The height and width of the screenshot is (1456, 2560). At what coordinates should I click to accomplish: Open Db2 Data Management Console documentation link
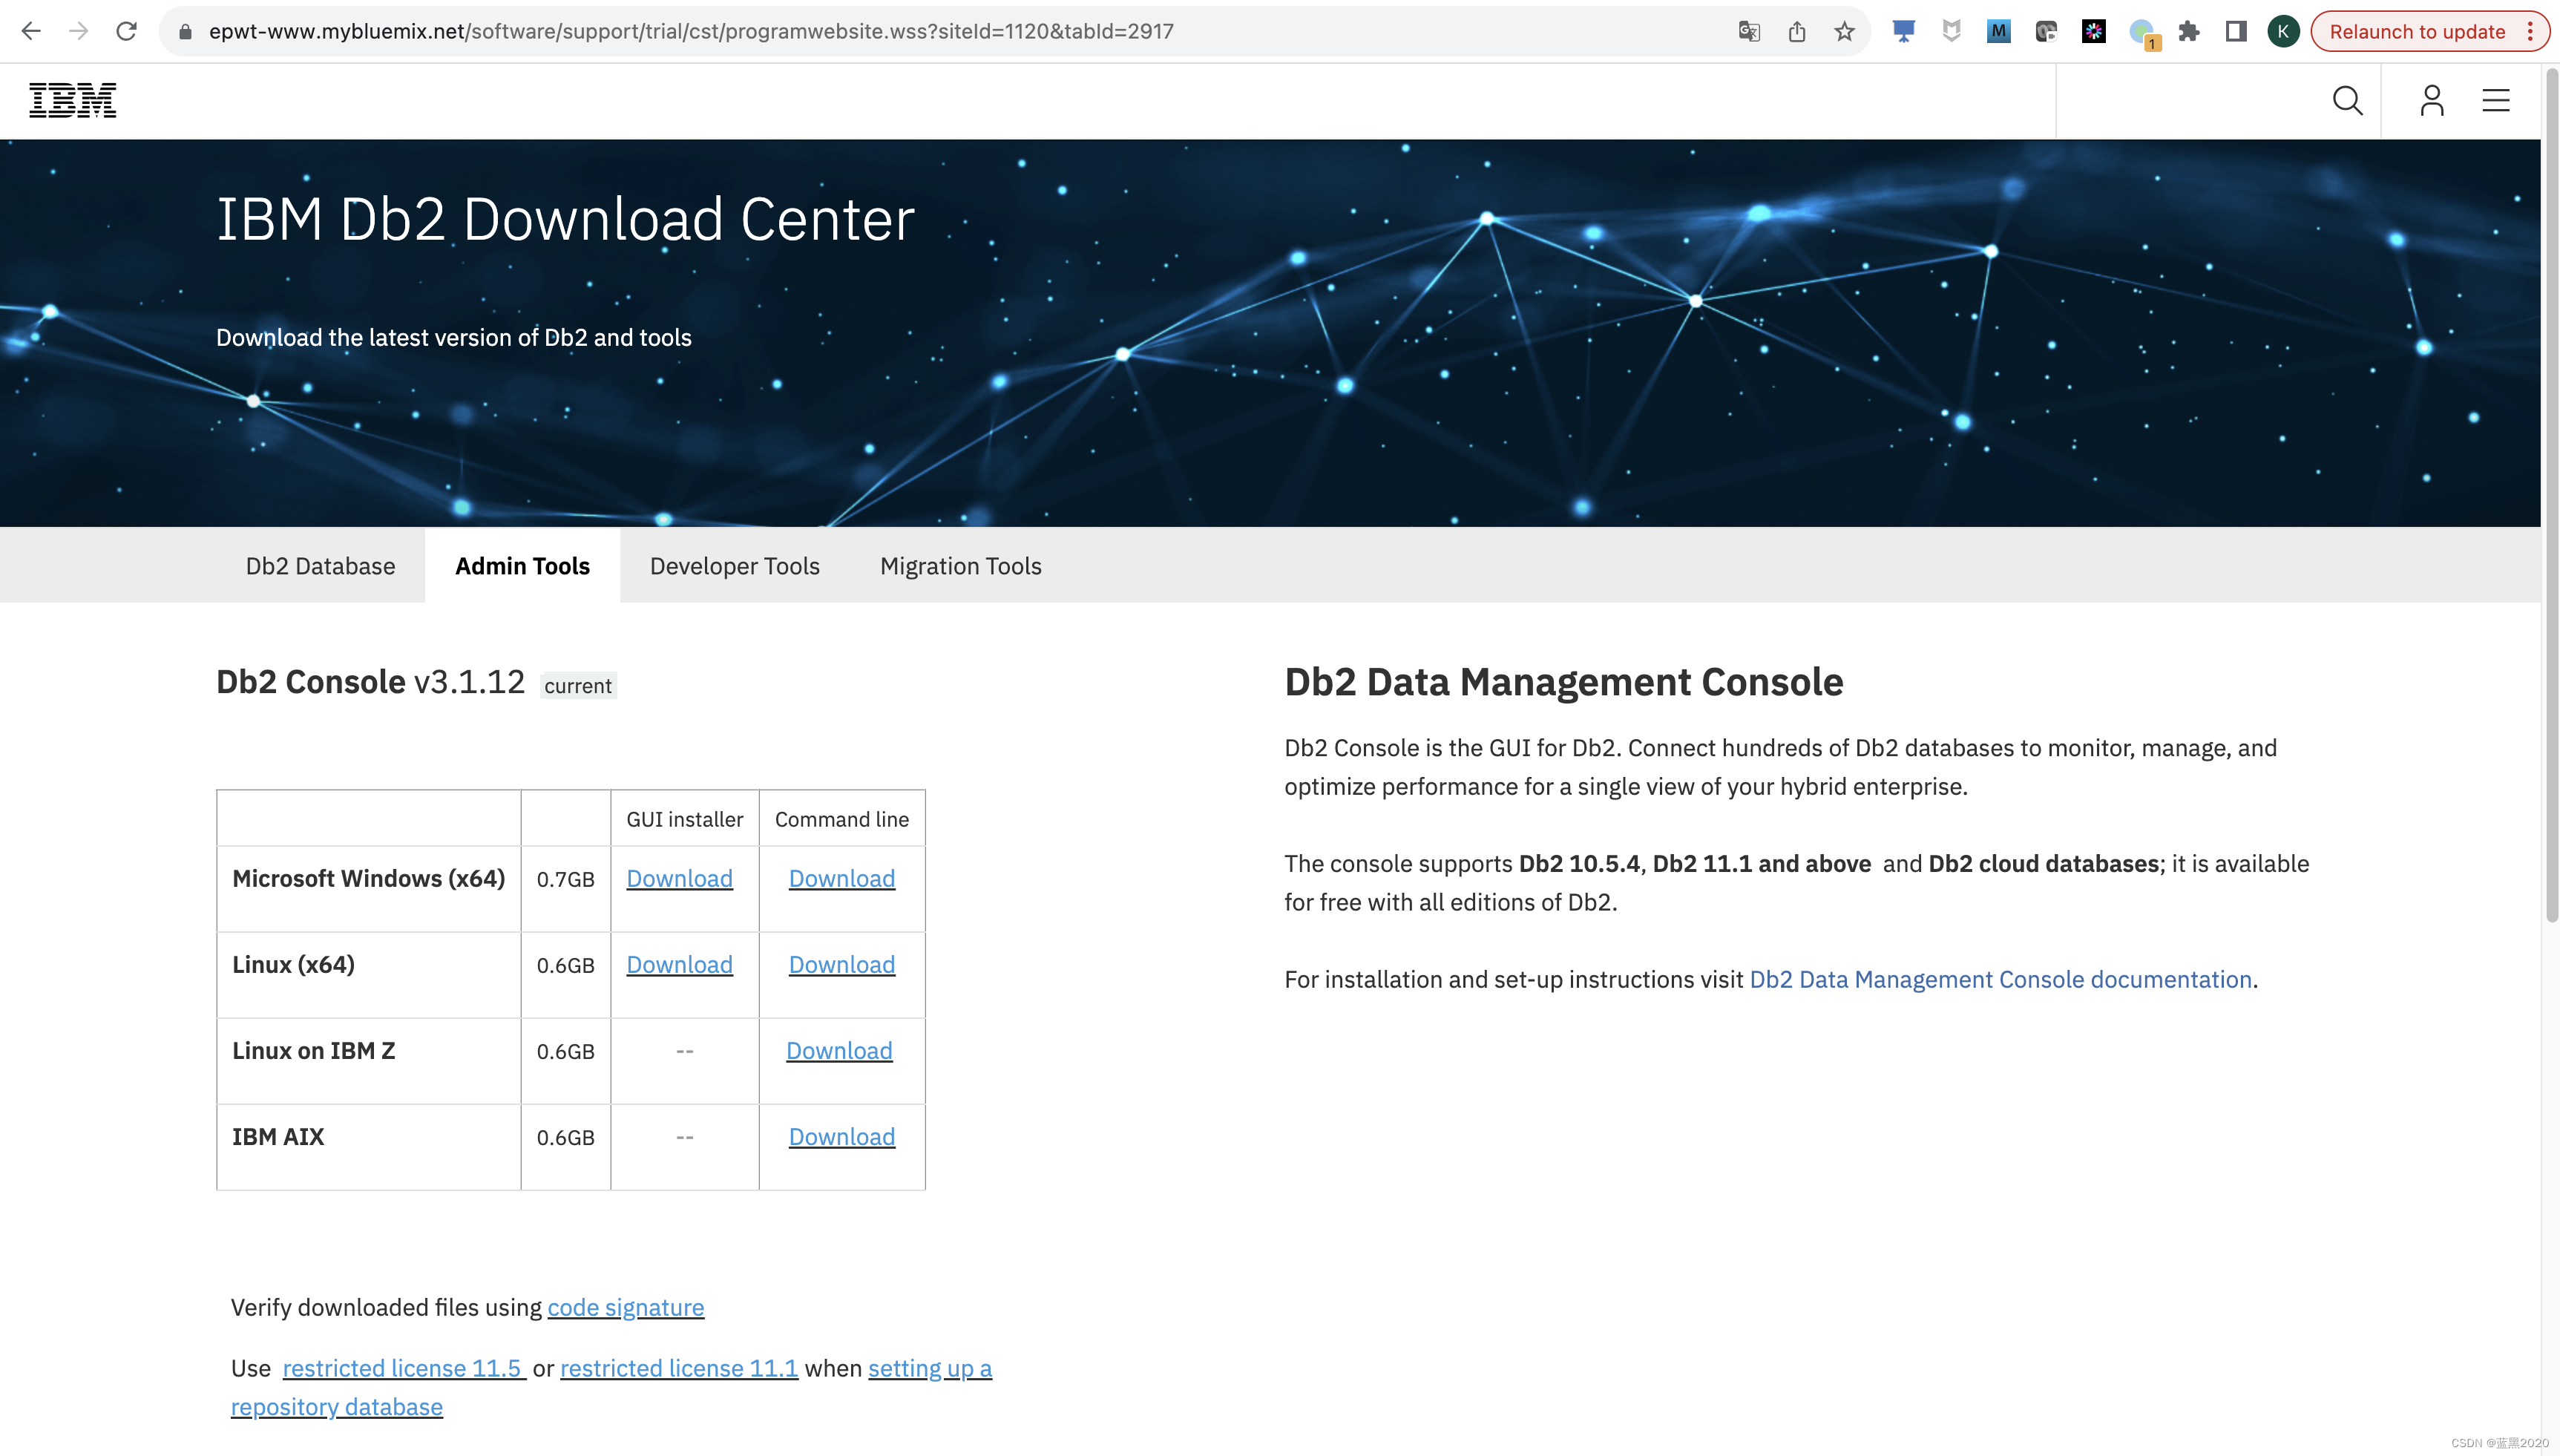[2001, 979]
